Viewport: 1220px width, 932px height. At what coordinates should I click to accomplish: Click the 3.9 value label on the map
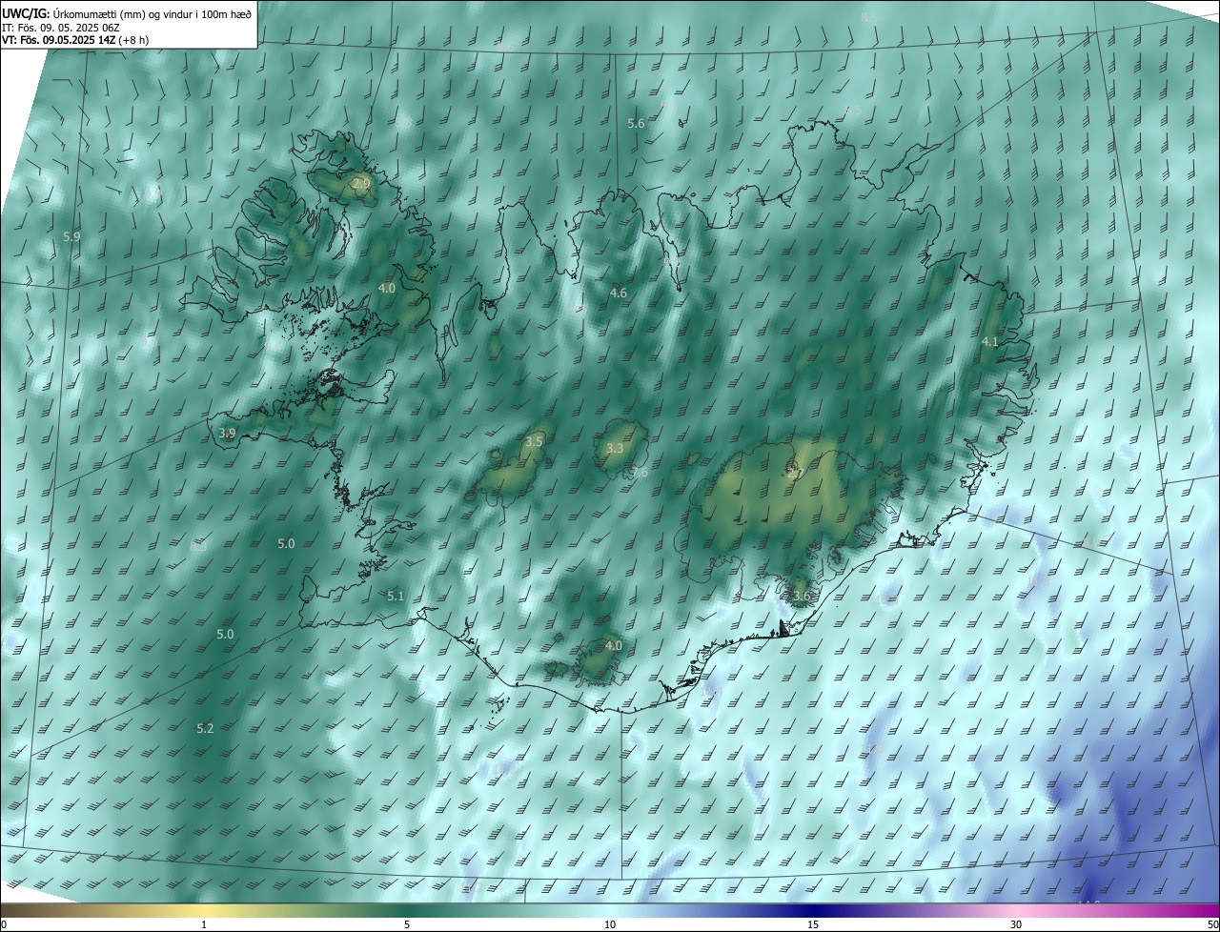point(227,433)
